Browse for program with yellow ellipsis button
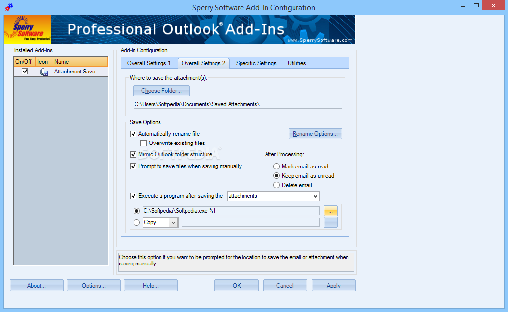 coord(330,211)
